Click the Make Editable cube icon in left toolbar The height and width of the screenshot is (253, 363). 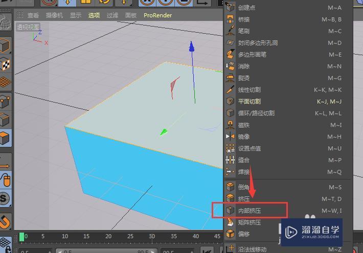pyautogui.click(x=5, y=45)
